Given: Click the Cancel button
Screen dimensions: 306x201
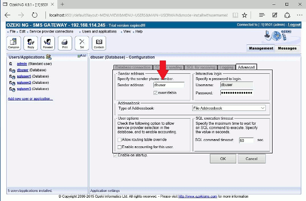Looking at the screenshot, I should (251, 159).
